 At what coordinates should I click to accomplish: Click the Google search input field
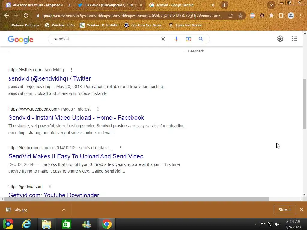coord(106,39)
